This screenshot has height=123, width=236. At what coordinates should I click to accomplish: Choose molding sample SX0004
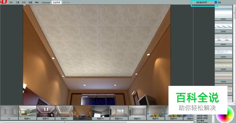coord(223,52)
